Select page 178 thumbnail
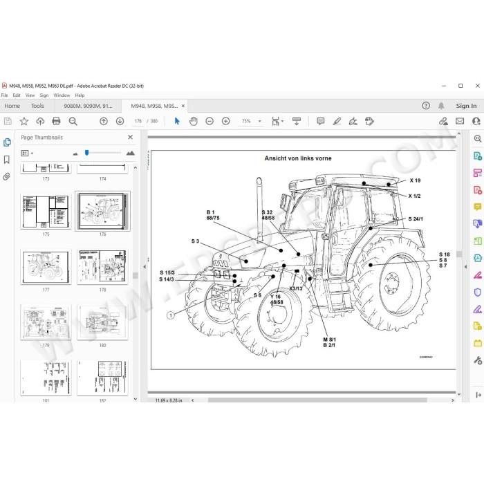 click(x=102, y=267)
